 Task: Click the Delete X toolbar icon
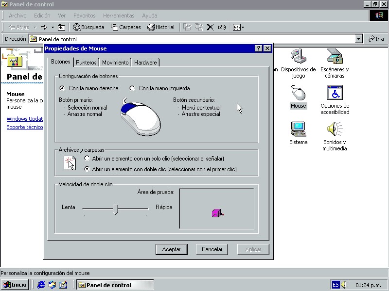click(x=210, y=27)
